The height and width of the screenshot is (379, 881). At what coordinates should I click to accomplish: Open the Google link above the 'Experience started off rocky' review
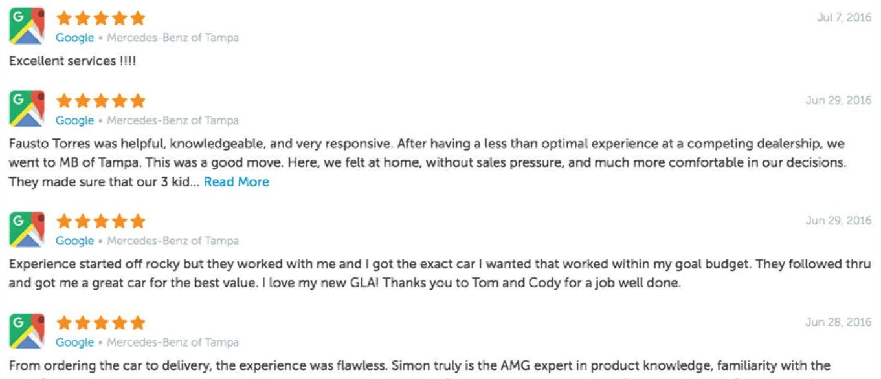pos(74,241)
